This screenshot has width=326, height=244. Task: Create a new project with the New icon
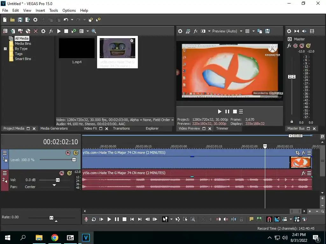5,20
